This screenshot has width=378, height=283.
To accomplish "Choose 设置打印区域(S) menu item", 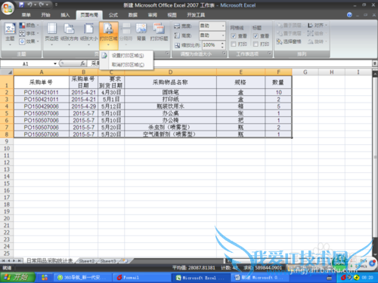I will (126, 56).
